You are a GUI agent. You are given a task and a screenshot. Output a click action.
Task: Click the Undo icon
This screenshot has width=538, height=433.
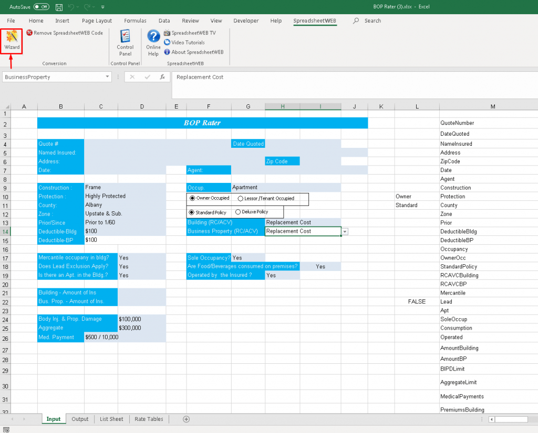[71, 7]
